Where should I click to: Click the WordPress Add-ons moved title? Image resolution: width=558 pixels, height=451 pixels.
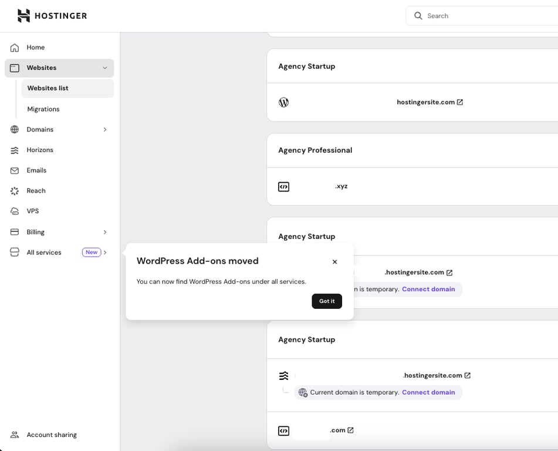click(x=198, y=261)
